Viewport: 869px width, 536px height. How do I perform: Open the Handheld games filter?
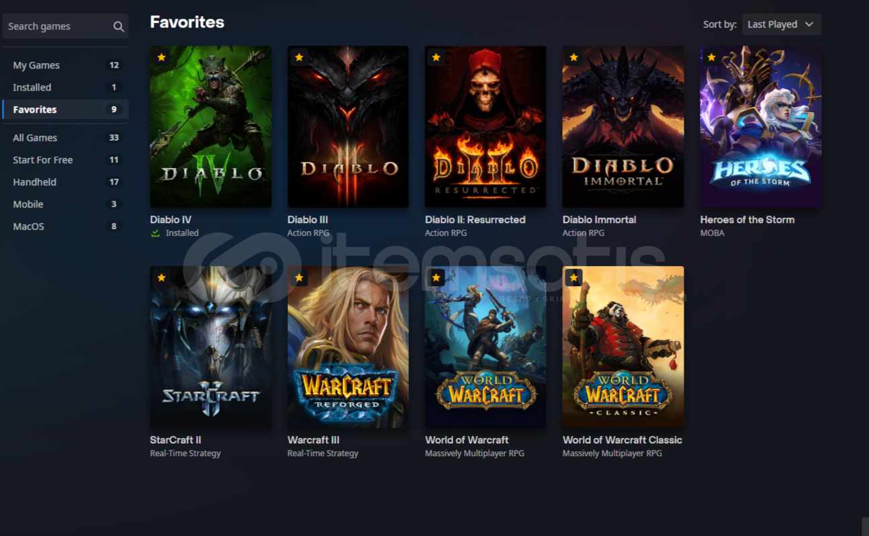coord(66,182)
